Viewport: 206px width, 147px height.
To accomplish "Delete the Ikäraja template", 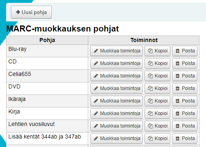I will 185,101.
